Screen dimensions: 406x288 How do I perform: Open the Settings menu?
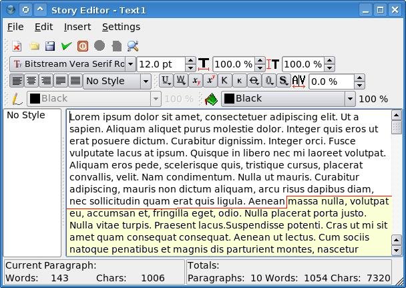pos(121,27)
